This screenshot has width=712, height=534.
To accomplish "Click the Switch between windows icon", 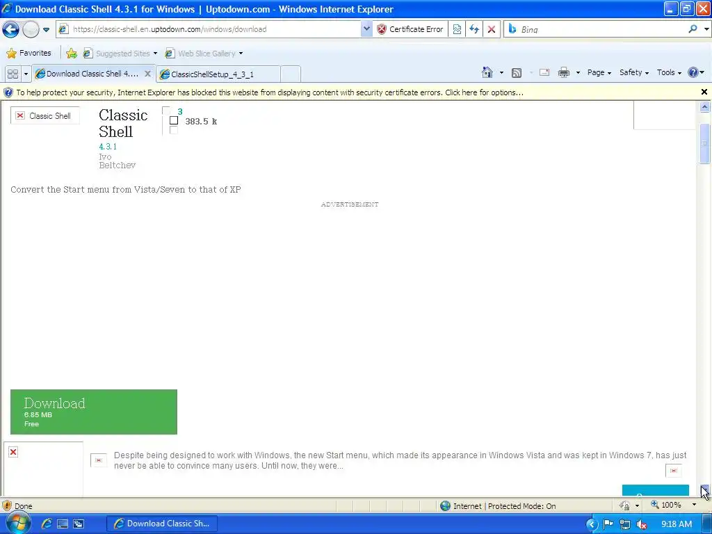I will point(79,524).
